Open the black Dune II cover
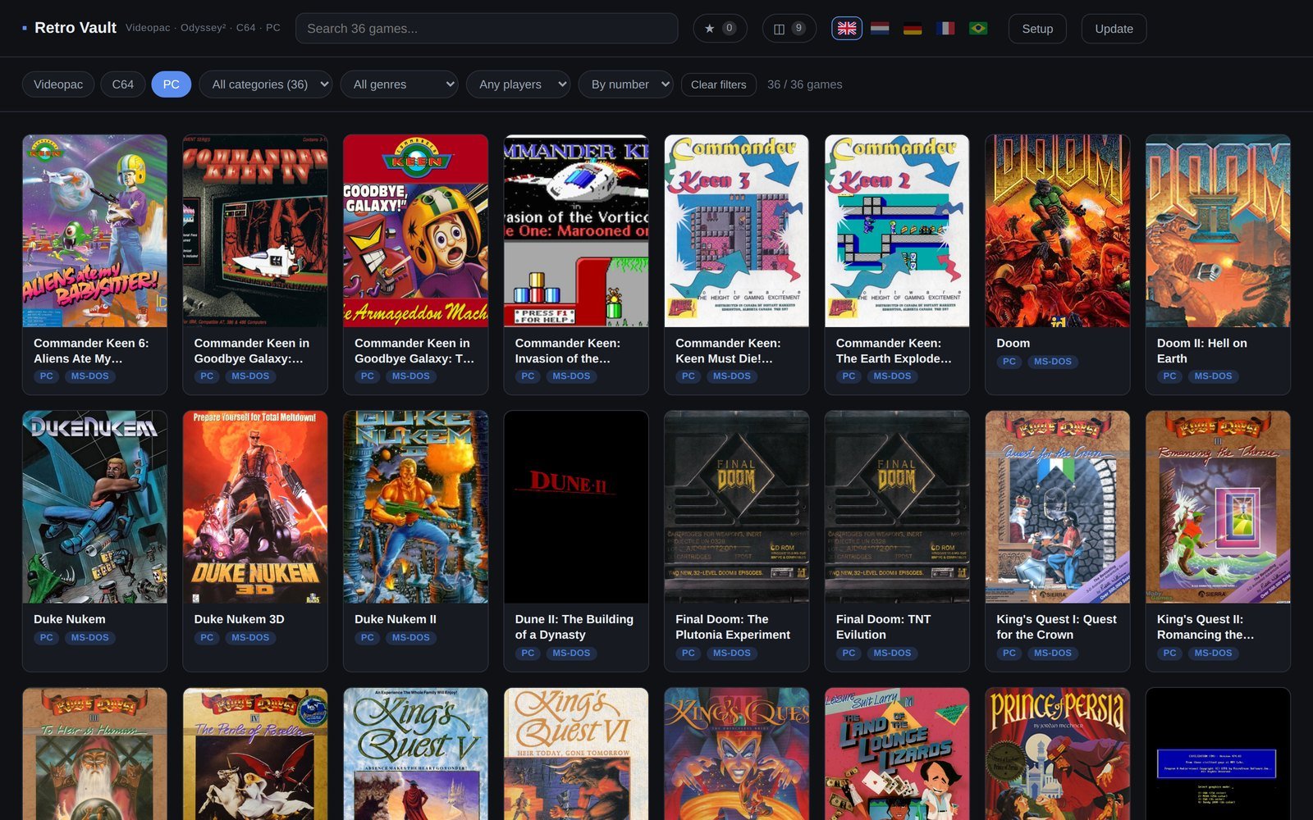Image resolution: width=1313 pixels, height=820 pixels. (x=576, y=508)
